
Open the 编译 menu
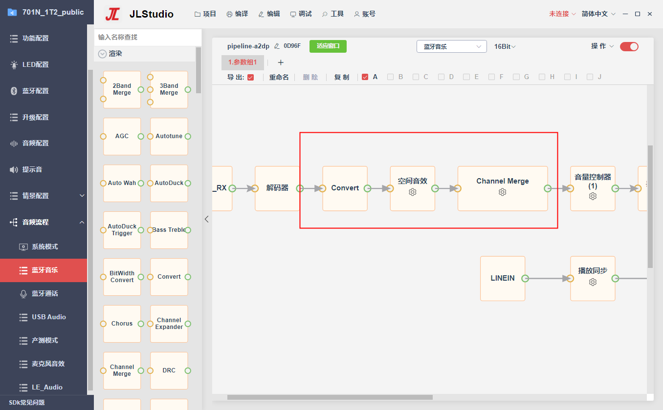(x=237, y=14)
